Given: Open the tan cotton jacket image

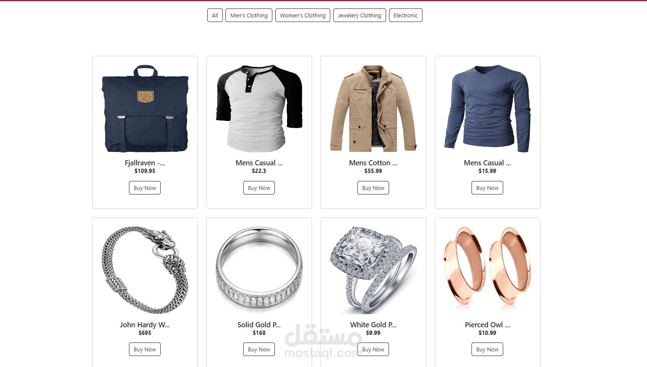Looking at the screenshot, I should click(373, 108).
